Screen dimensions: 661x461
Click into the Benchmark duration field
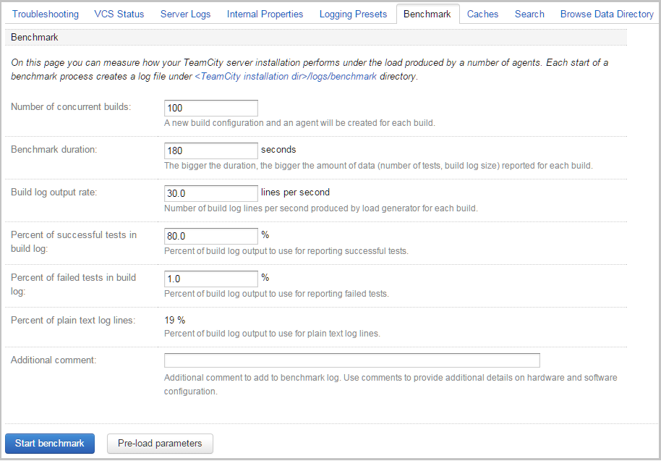point(210,151)
